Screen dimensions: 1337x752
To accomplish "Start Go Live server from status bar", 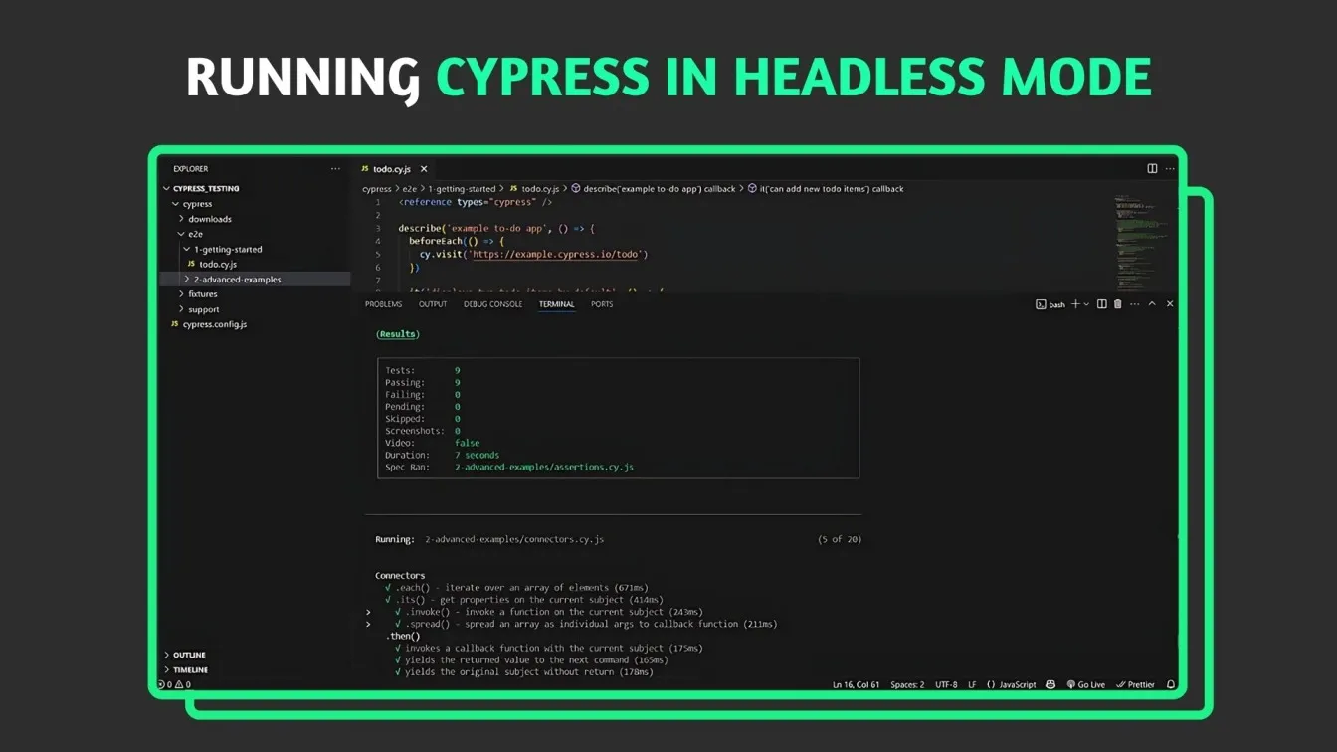I will coord(1085,684).
